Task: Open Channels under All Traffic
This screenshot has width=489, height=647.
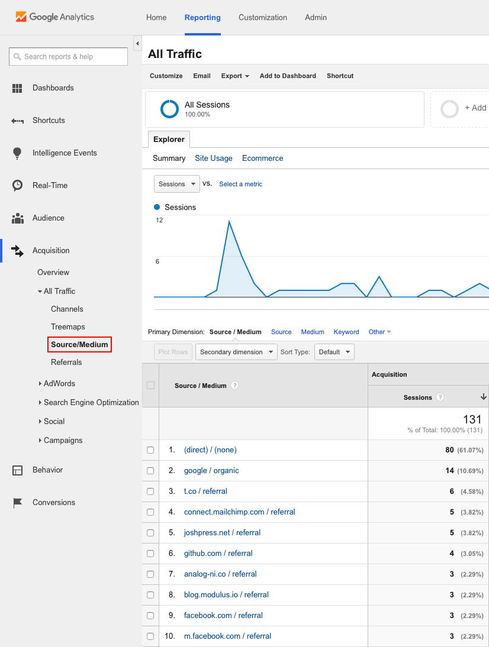Action: click(x=67, y=309)
